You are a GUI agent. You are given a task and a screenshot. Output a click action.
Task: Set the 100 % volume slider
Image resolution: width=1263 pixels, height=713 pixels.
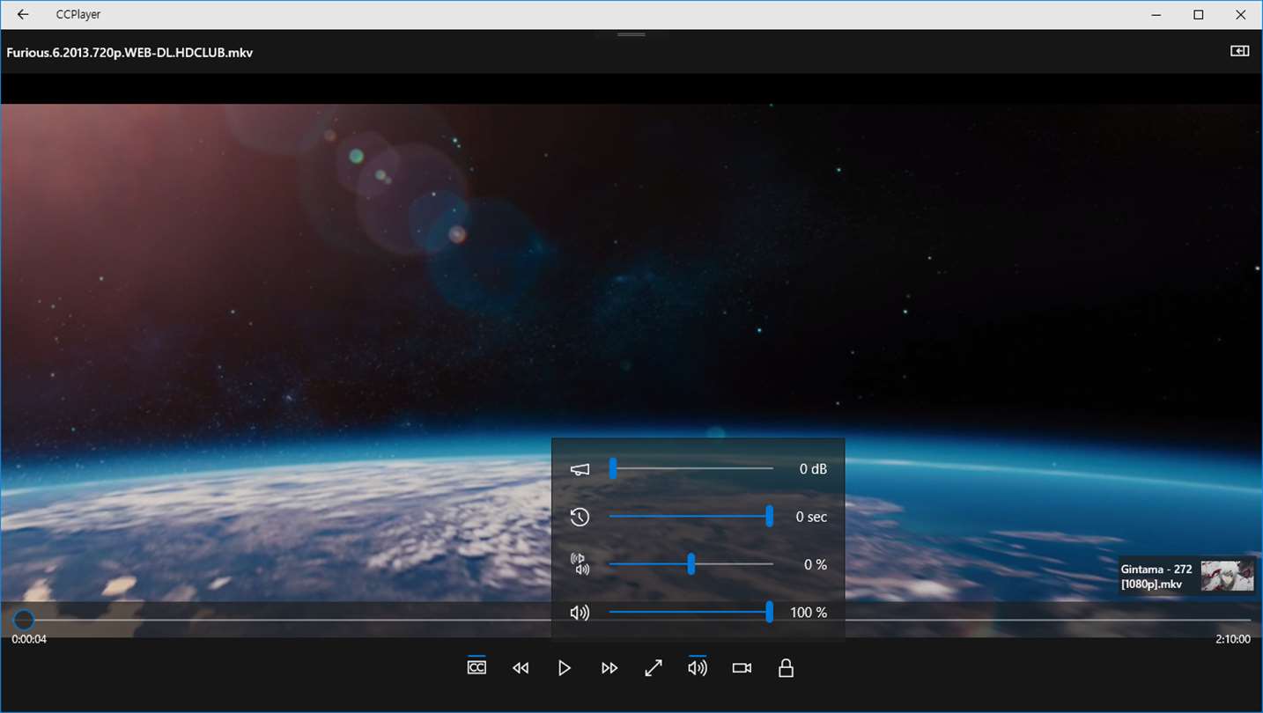coord(691,613)
